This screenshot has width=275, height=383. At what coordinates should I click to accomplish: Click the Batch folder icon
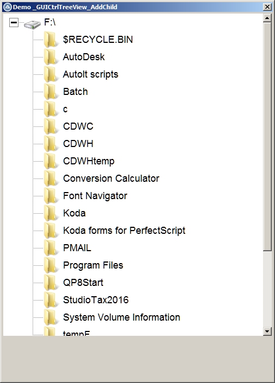51,92
